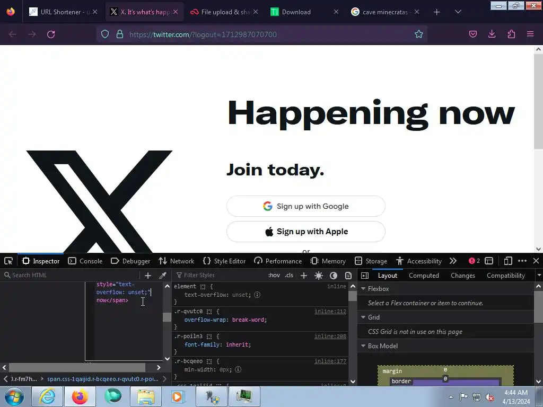
Task: Open devtools customize ellipsis menu
Action: (522, 261)
